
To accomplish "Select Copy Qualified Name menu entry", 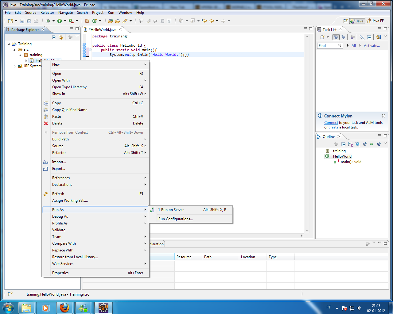I will pos(95,110).
